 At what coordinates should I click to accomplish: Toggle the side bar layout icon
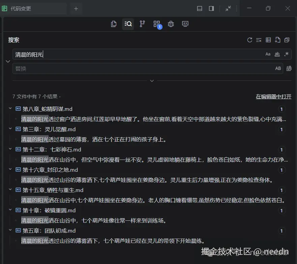tap(211, 8)
